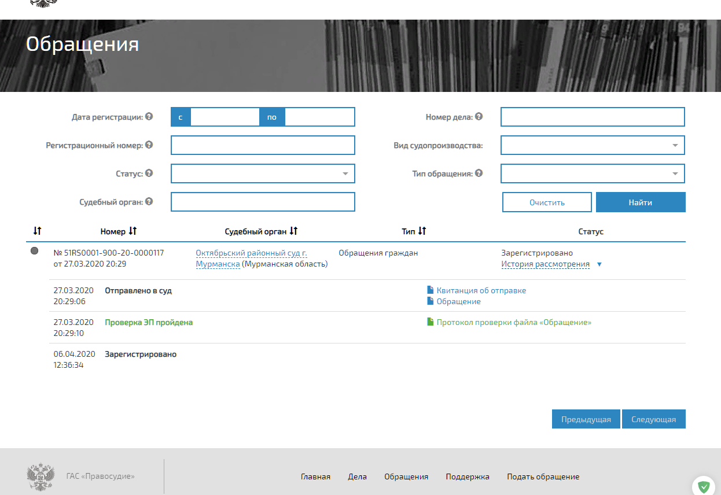Click the Номер column header text
The width and height of the screenshot is (721, 495).
[113, 231]
